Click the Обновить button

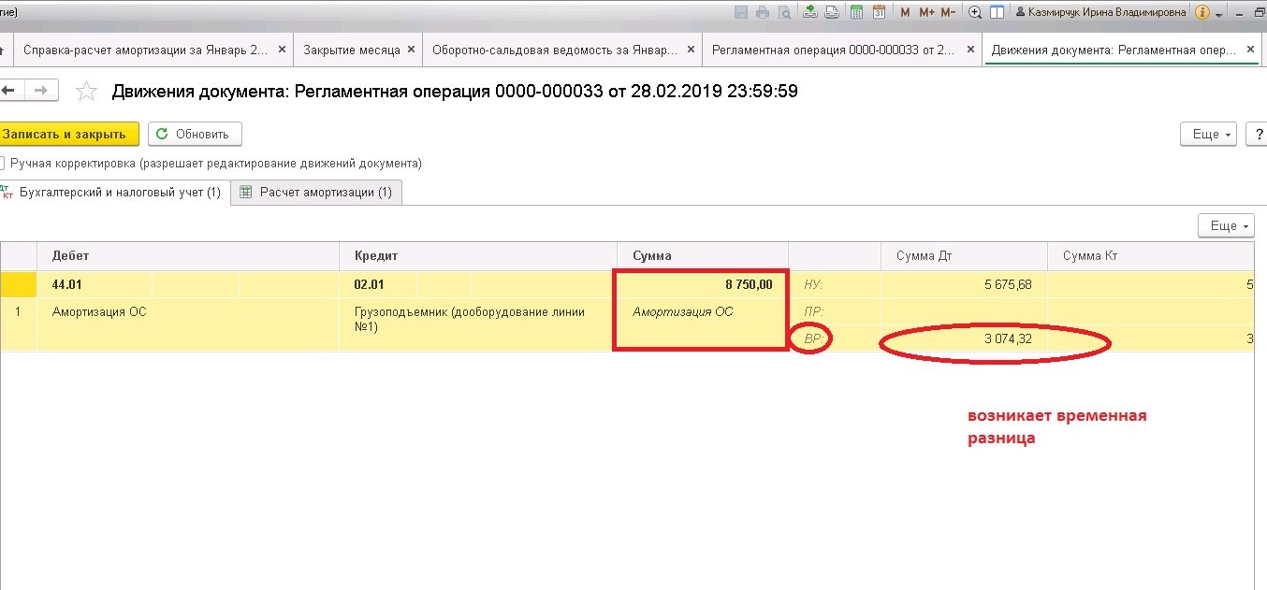coord(195,134)
